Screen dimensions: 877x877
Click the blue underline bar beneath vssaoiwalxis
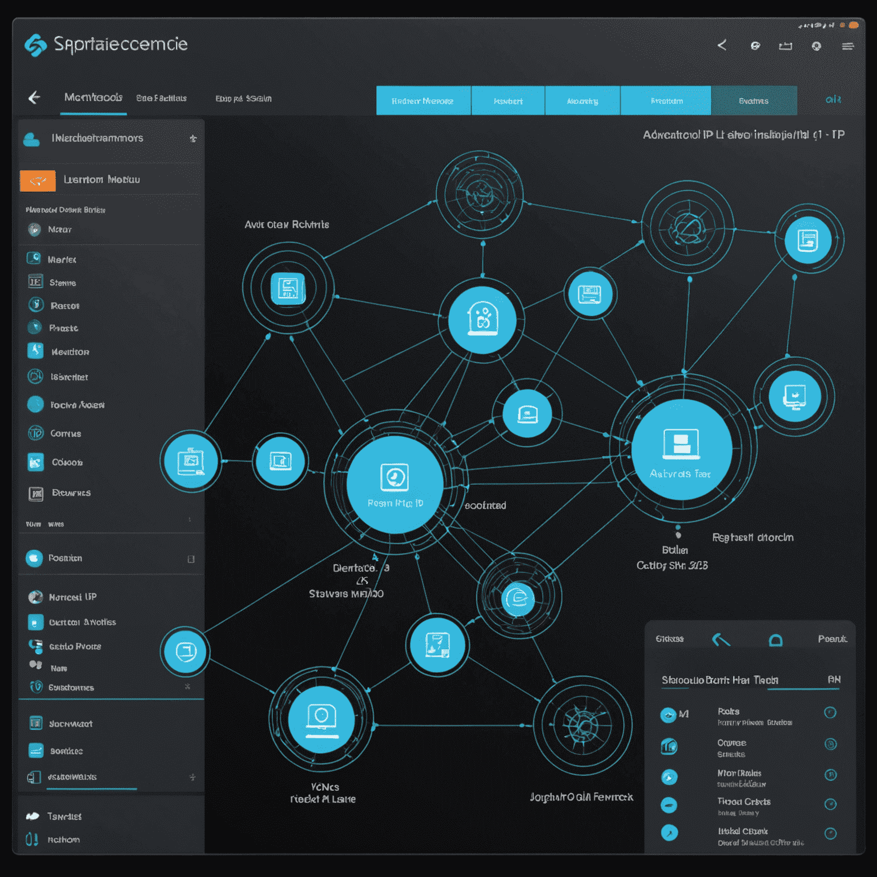91,789
